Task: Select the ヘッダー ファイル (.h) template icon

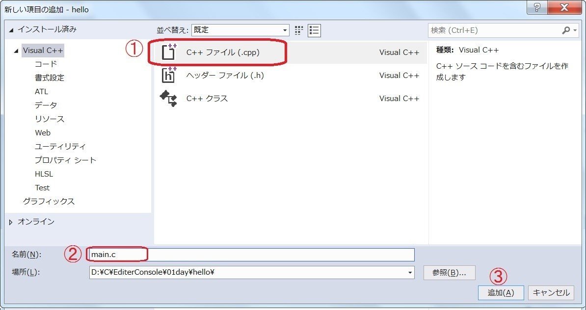Action: click(x=168, y=76)
